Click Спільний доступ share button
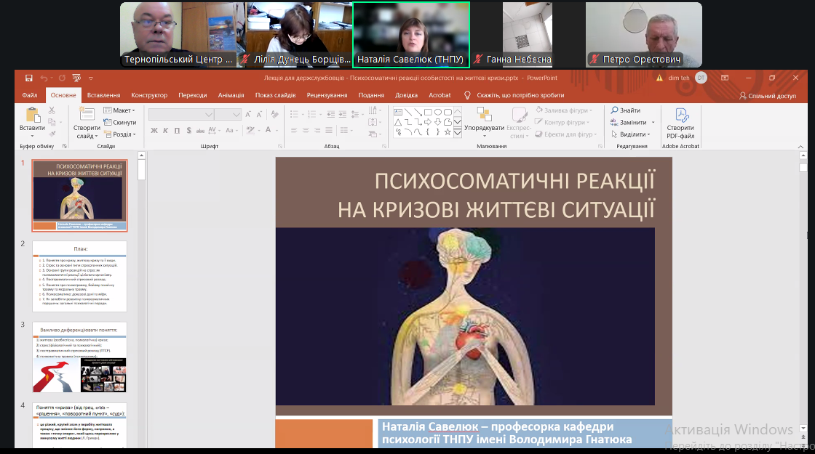 point(767,95)
